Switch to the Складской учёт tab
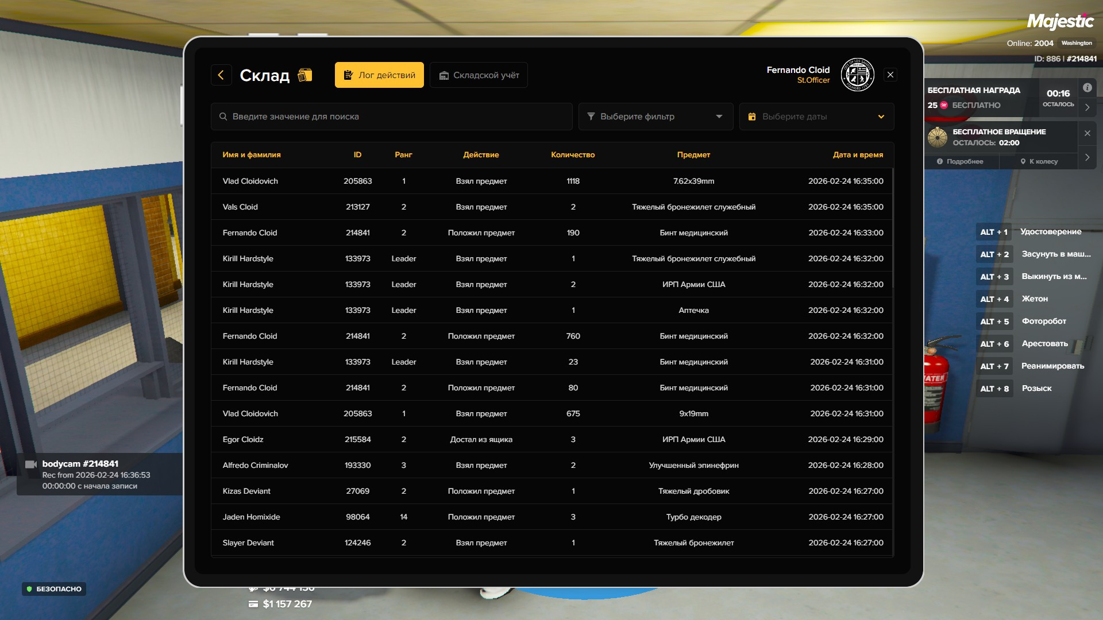The width and height of the screenshot is (1103, 620). click(479, 75)
